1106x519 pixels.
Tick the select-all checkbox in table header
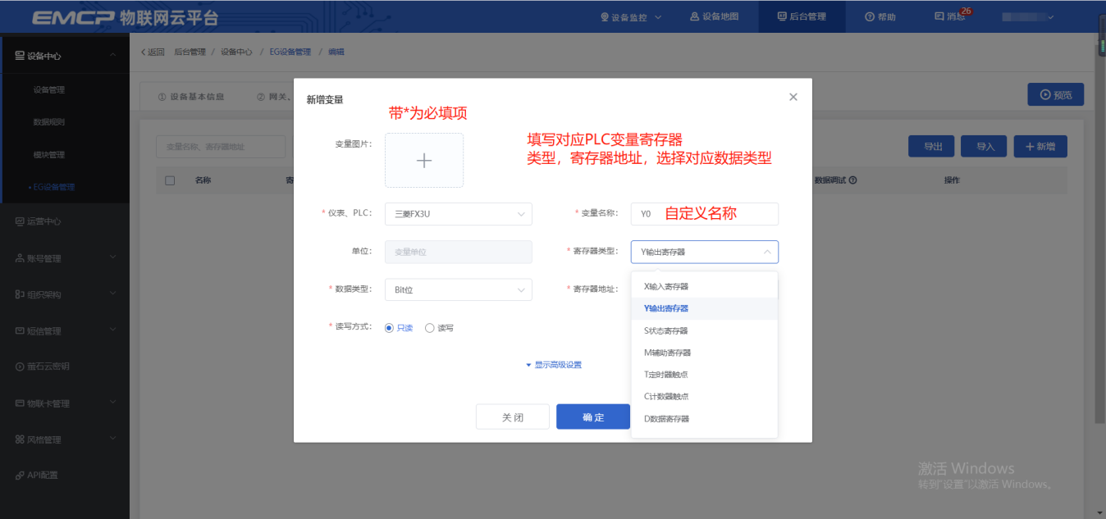click(170, 180)
